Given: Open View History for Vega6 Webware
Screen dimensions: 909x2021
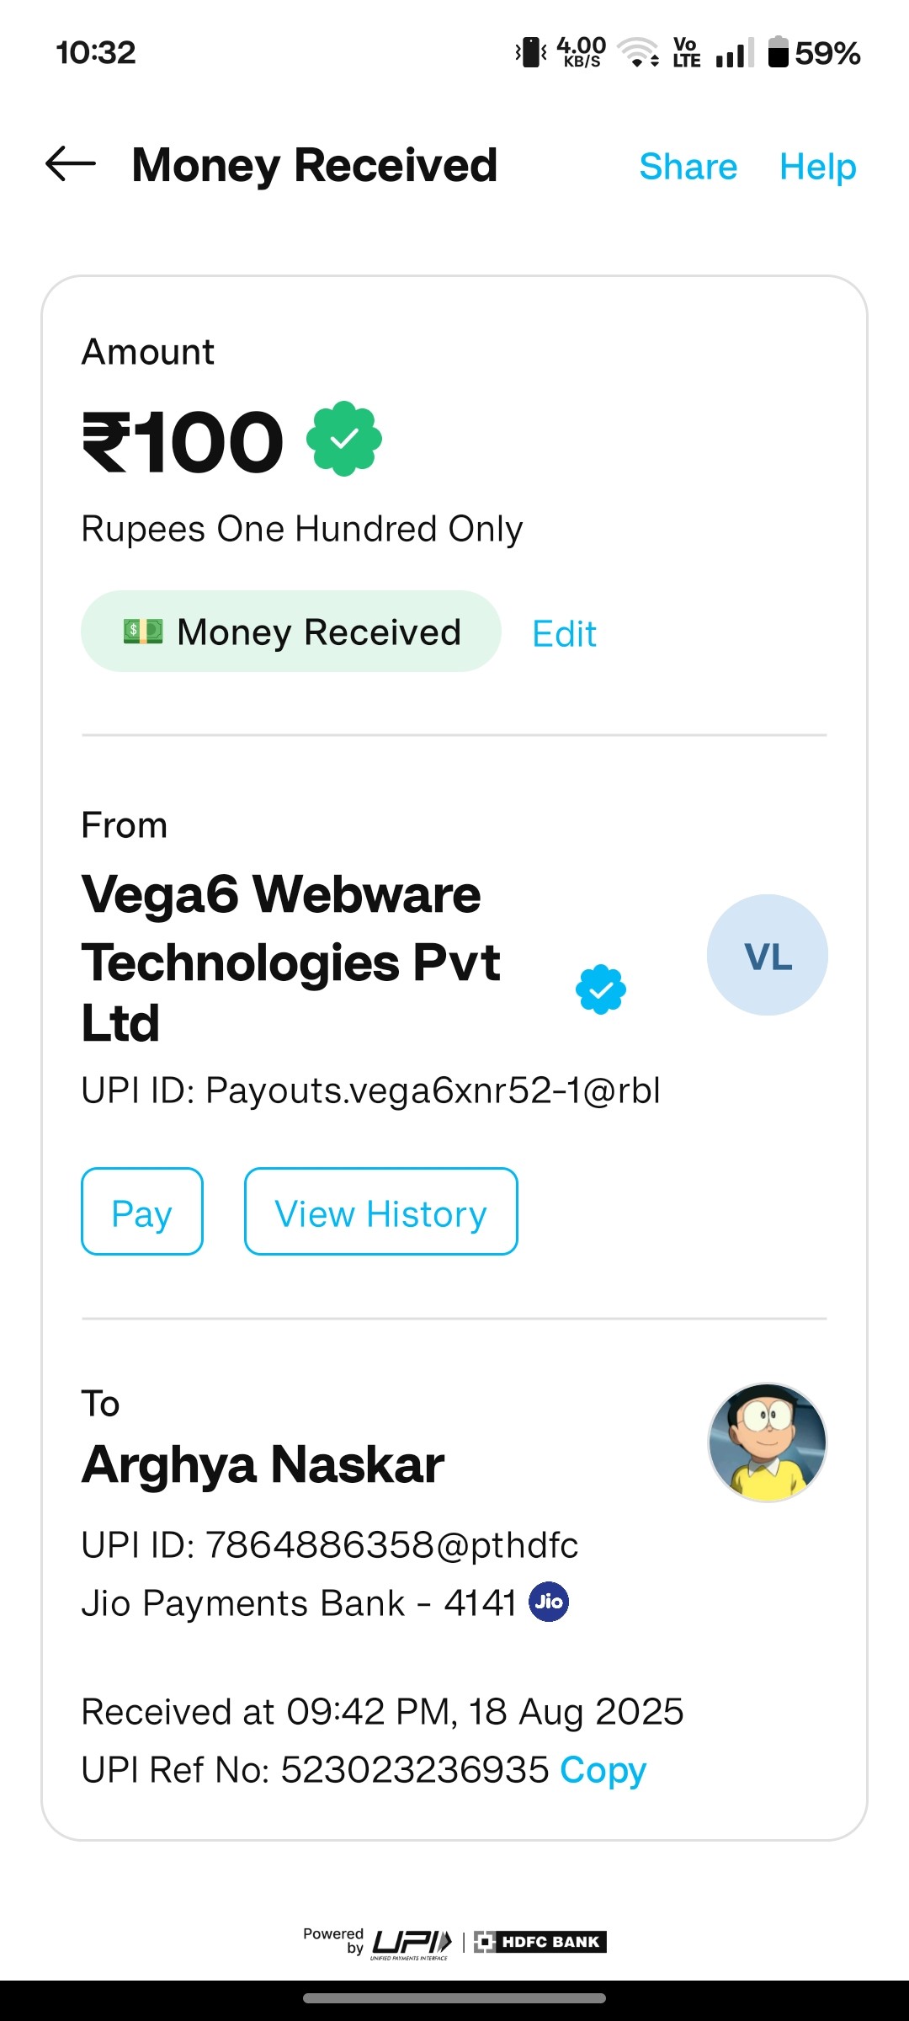Looking at the screenshot, I should coord(380,1212).
